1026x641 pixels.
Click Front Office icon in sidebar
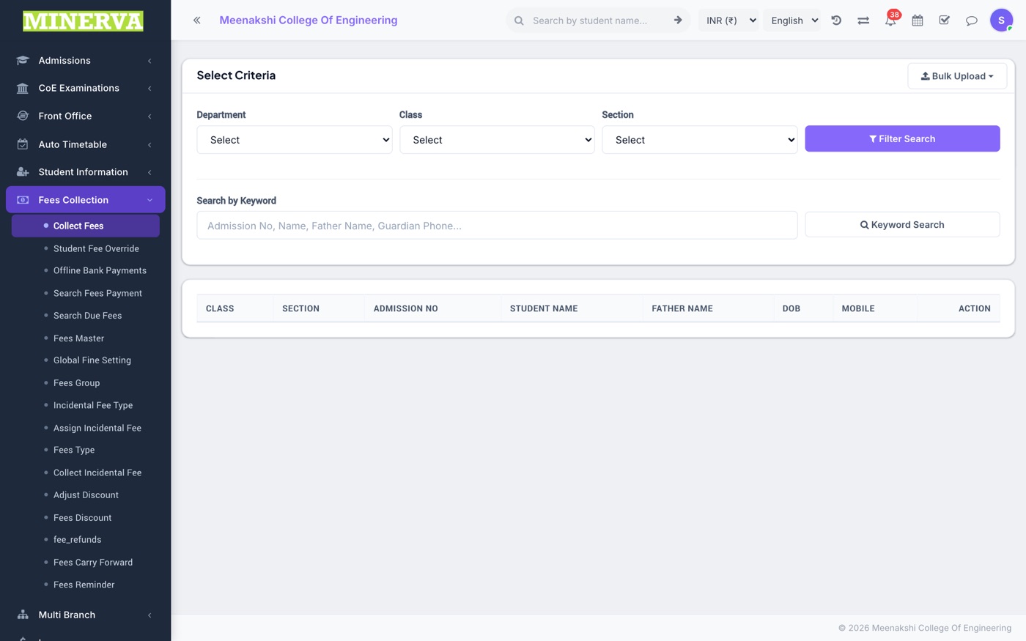[23, 116]
